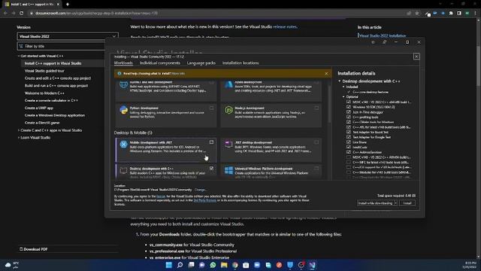
Task: Open a new browser tab
Action: (68, 5)
